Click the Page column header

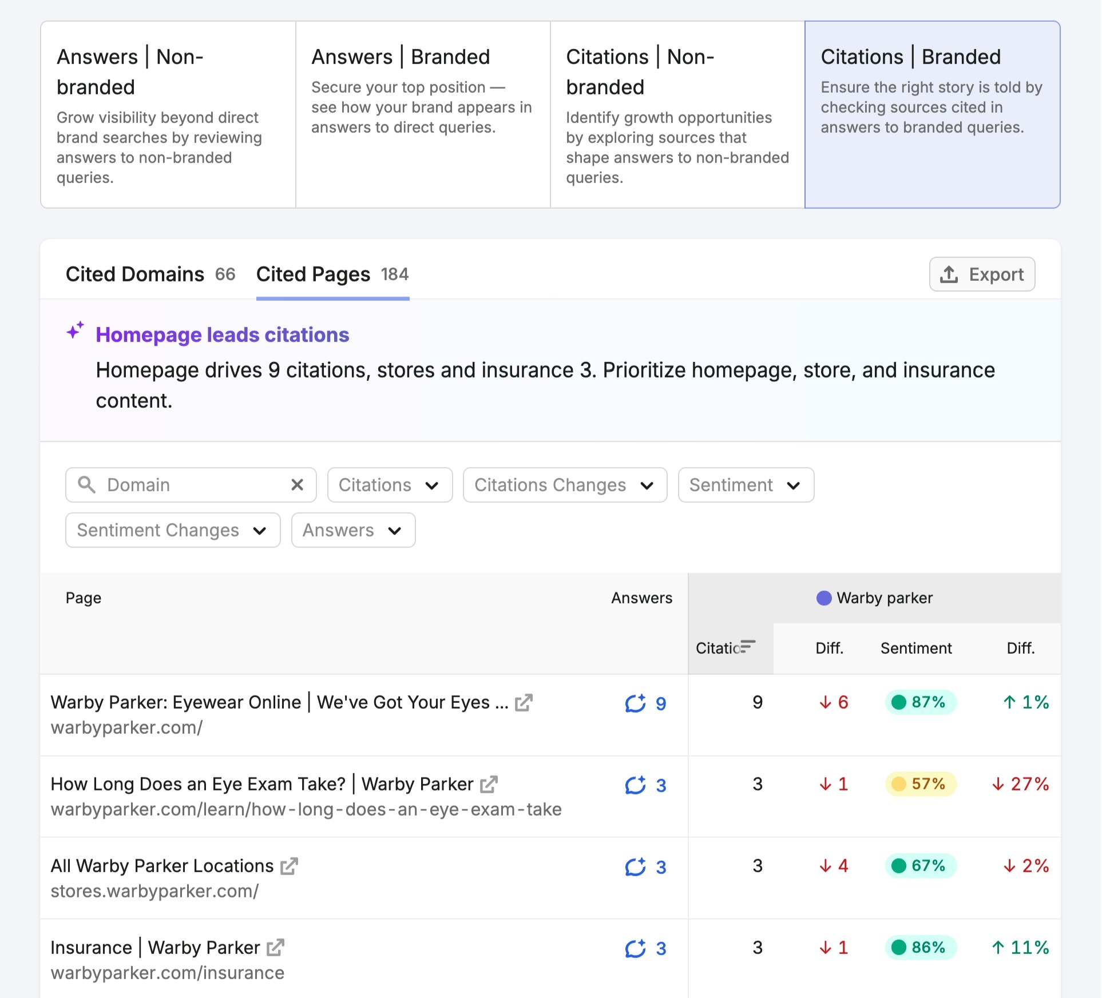(x=84, y=598)
